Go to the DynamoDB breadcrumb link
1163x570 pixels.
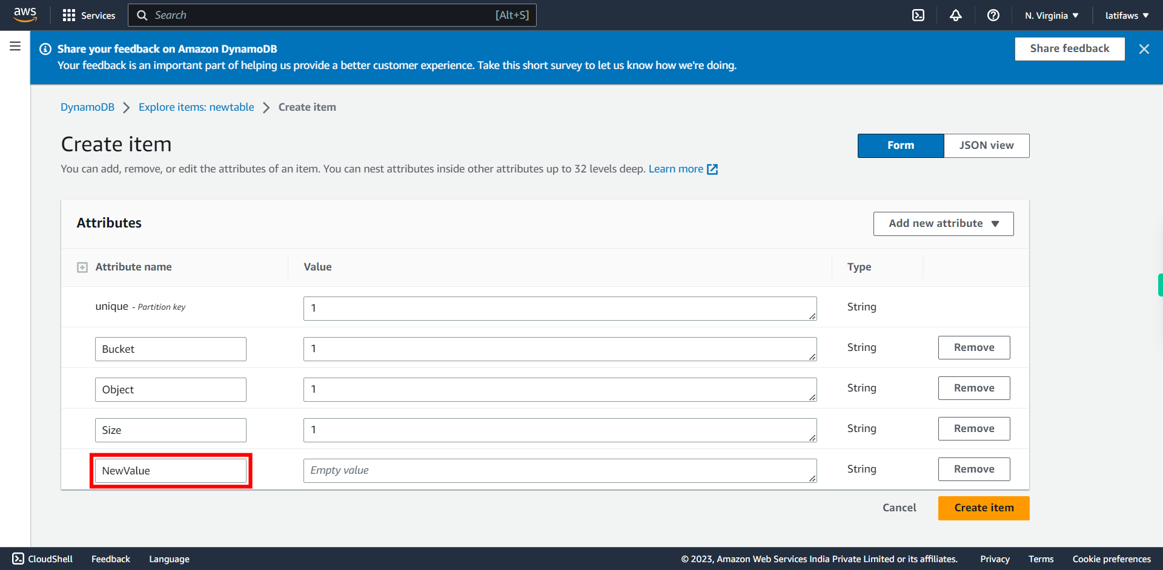click(x=87, y=107)
